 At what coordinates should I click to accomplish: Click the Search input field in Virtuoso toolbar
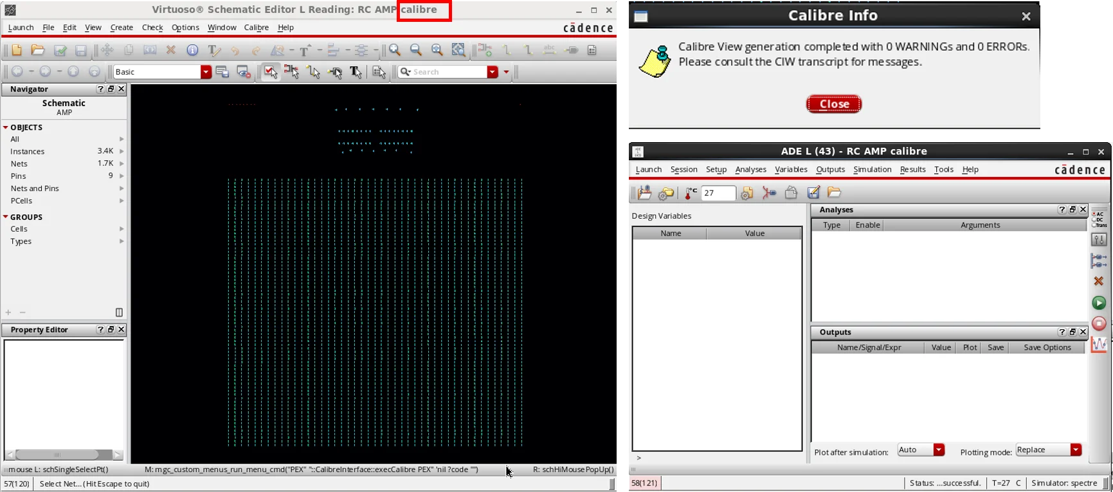(442, 72)
